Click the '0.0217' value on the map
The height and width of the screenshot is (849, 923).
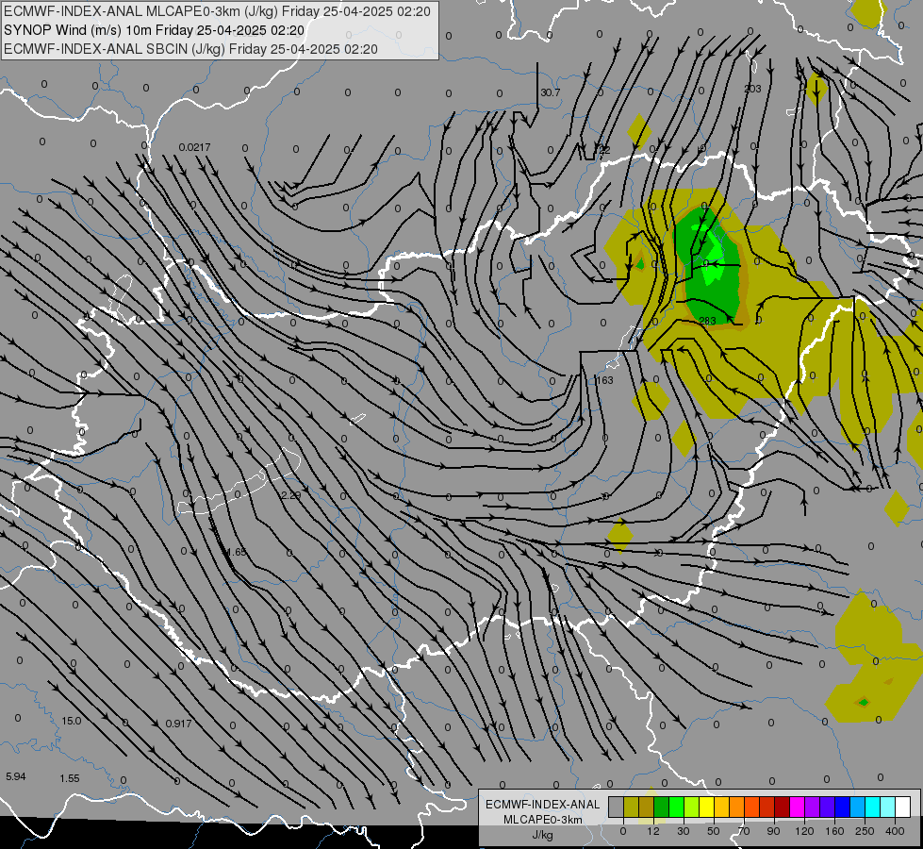195,147
